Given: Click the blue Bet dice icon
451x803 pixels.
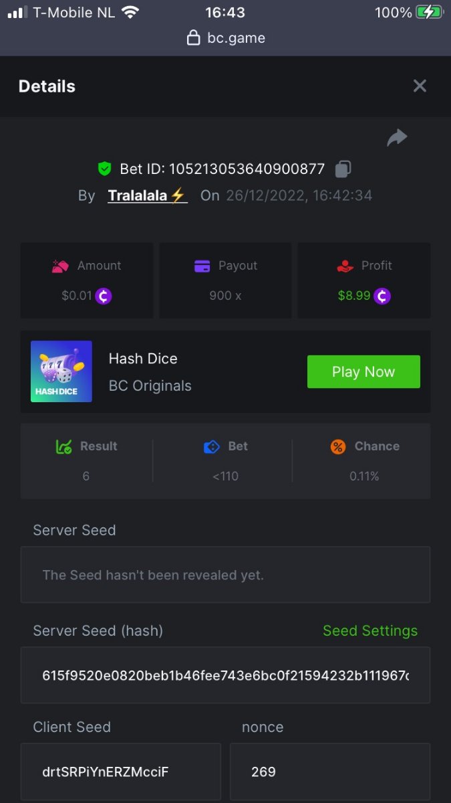Looking at the screenshot, I should [211, 446].
